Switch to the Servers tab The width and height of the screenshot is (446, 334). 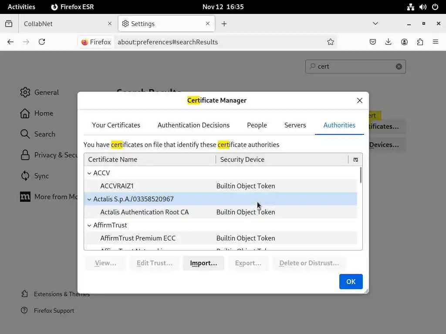[295, 125]
